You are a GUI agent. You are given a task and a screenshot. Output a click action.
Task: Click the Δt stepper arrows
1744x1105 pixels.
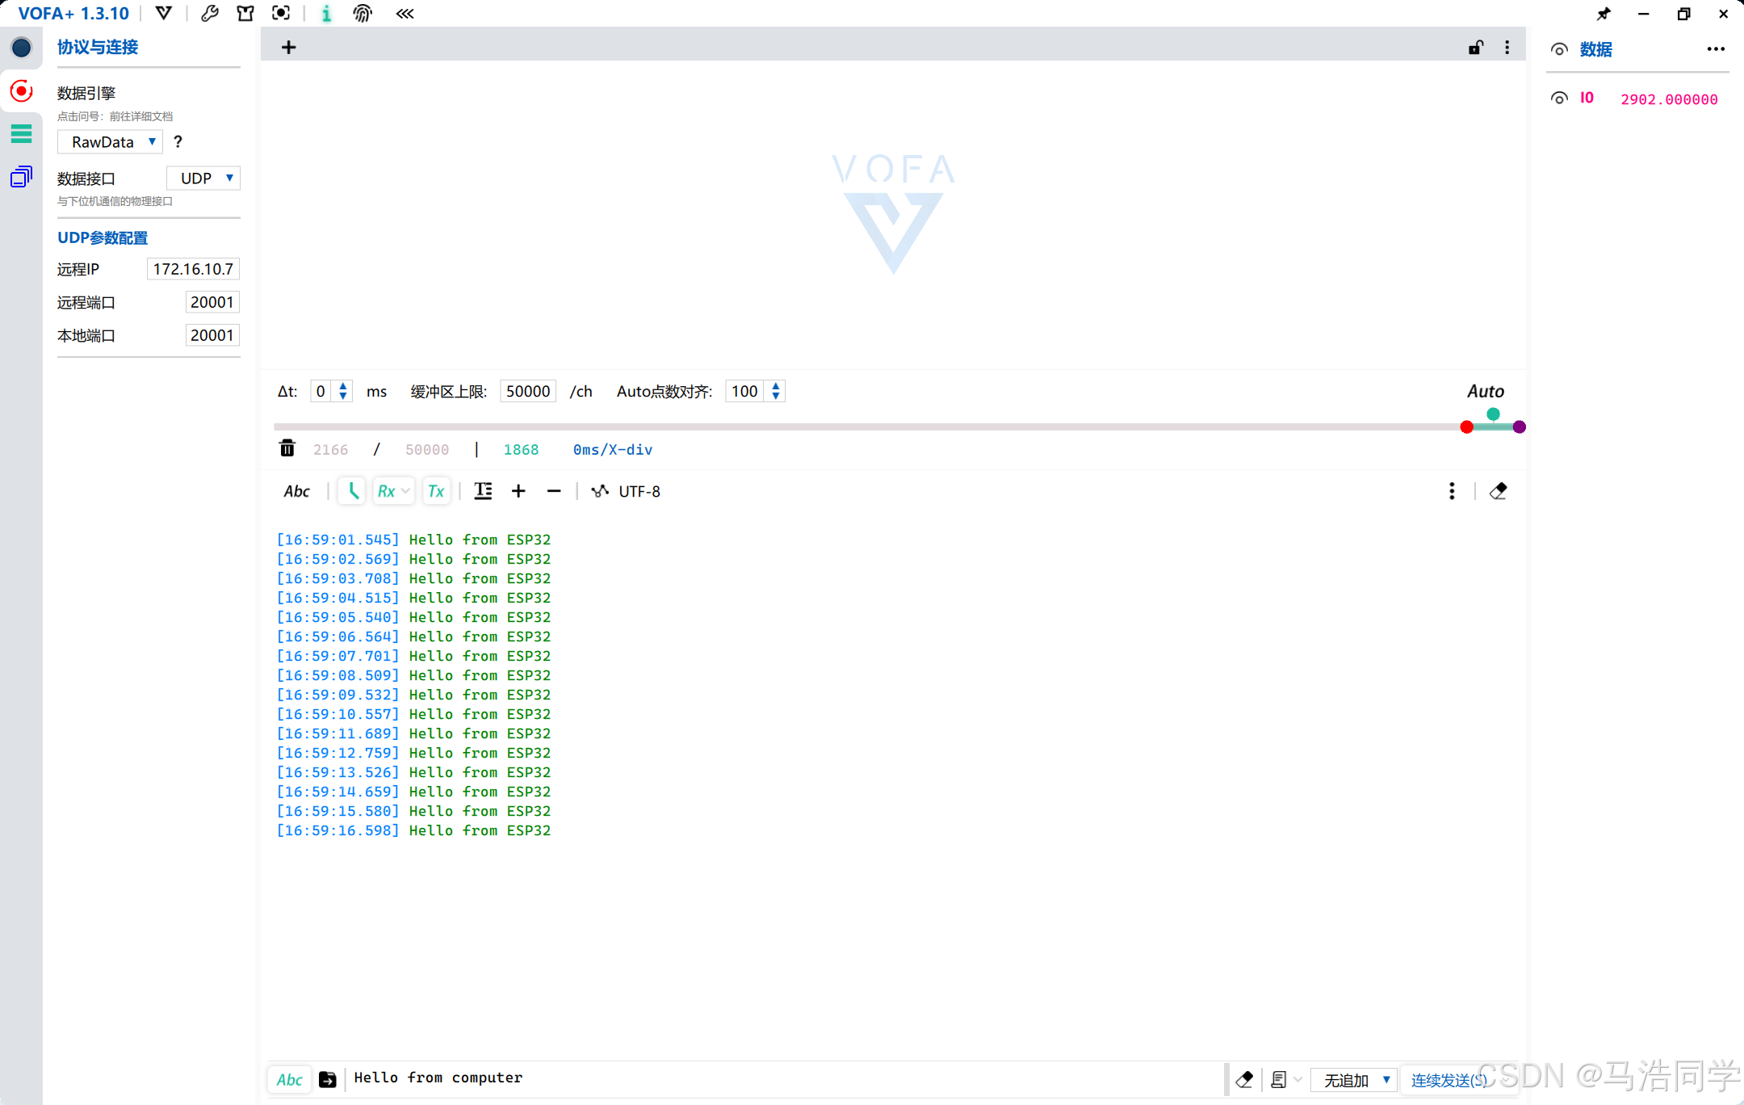(x=343, y=391)
